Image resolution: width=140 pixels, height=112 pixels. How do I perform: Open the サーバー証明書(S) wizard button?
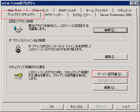(110, 74)
